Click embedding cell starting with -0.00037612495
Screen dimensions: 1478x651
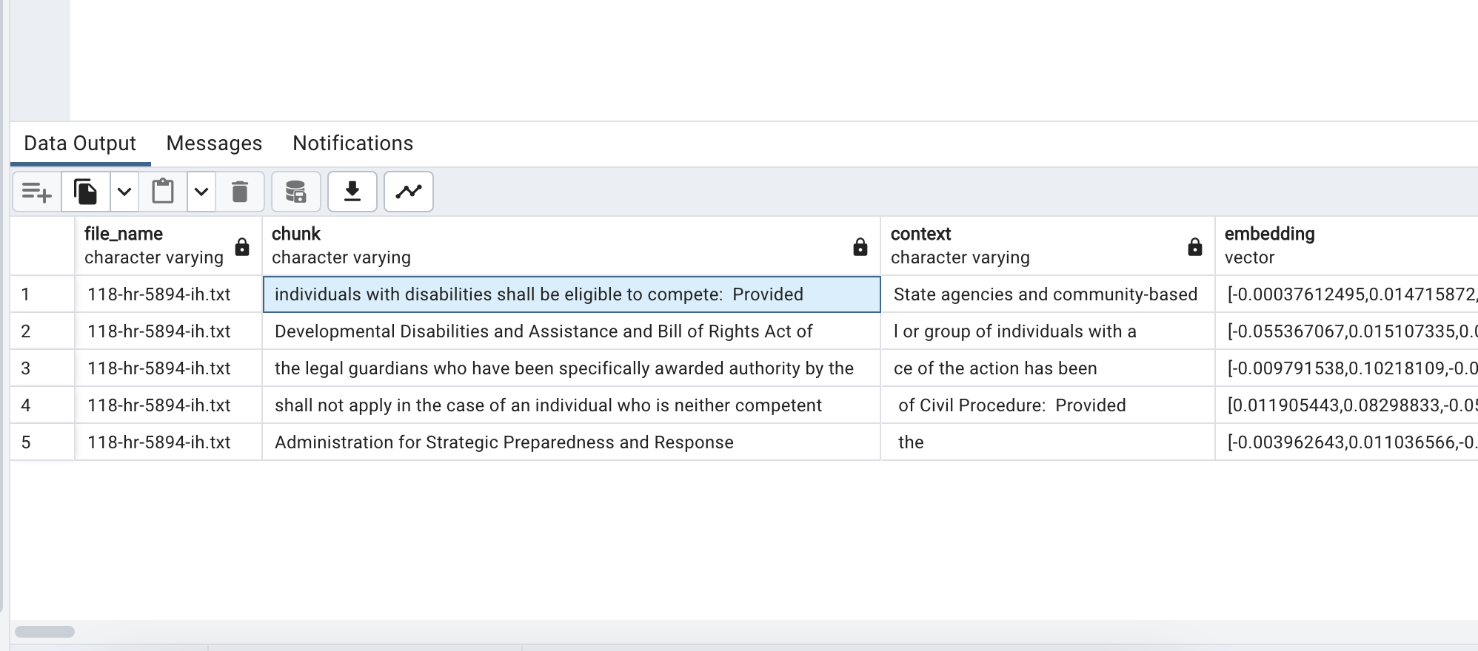[1347, 294]
